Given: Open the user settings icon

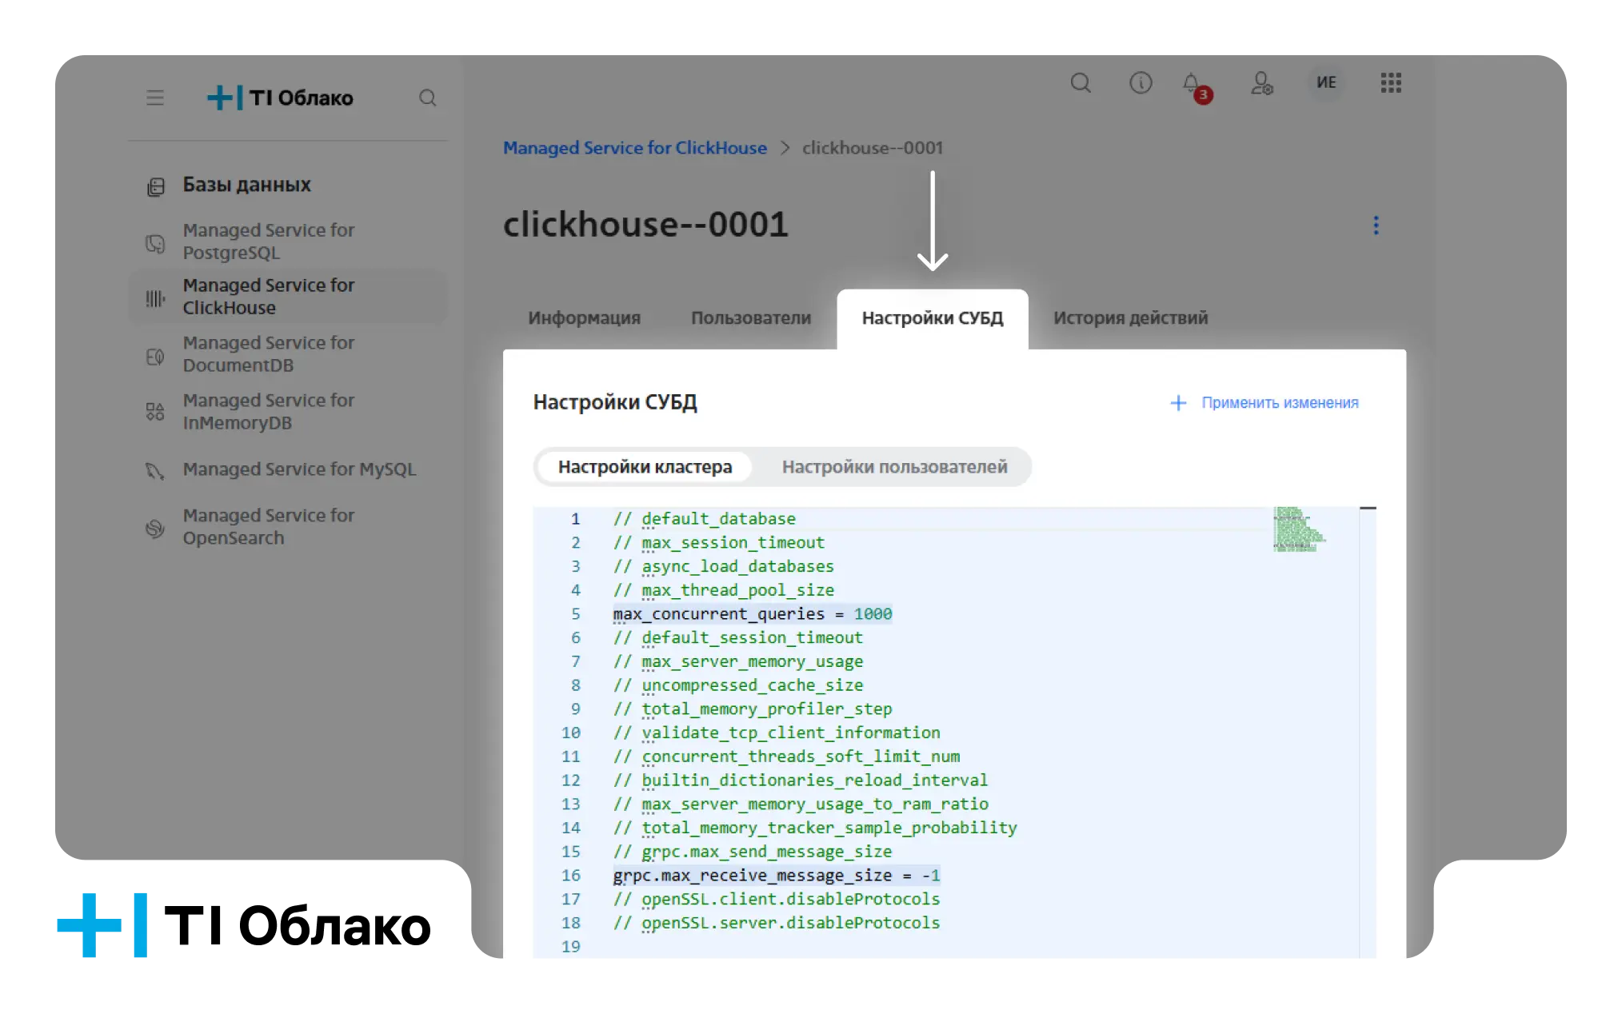Looking at the screenshot, I should click(1262, 82).
